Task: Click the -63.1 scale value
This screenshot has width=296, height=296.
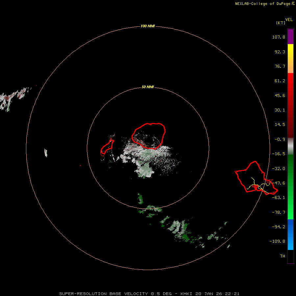Action: (279, 198)
